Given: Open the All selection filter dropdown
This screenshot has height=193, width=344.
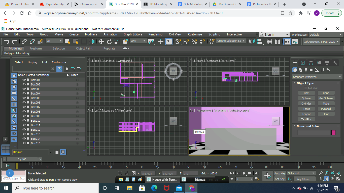Looking at the screenshot, I should [x=54, y=41].
